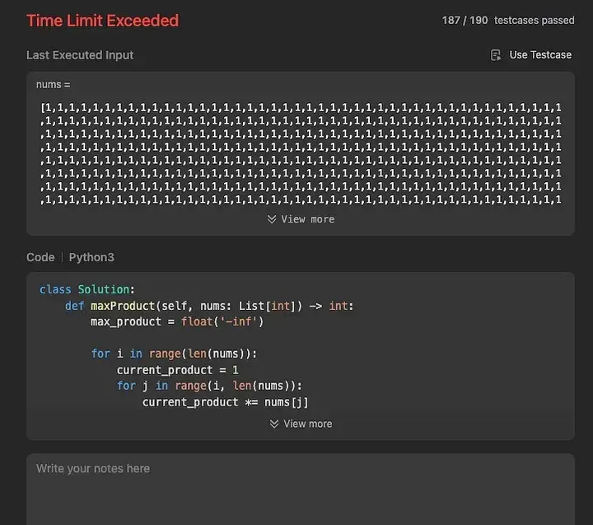Click the 'Write your notes here' field

[x=301, y=489]
